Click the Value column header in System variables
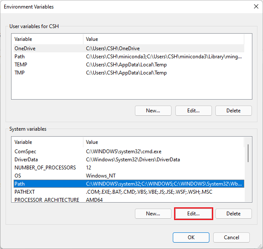263x249 pixels. (x=163, y=142)
